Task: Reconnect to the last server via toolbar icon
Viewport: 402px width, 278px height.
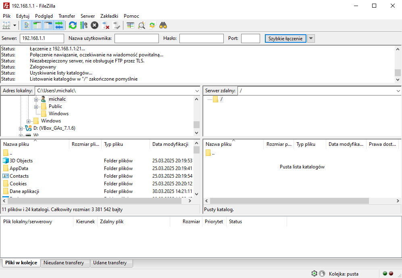Action: [117, 25]
